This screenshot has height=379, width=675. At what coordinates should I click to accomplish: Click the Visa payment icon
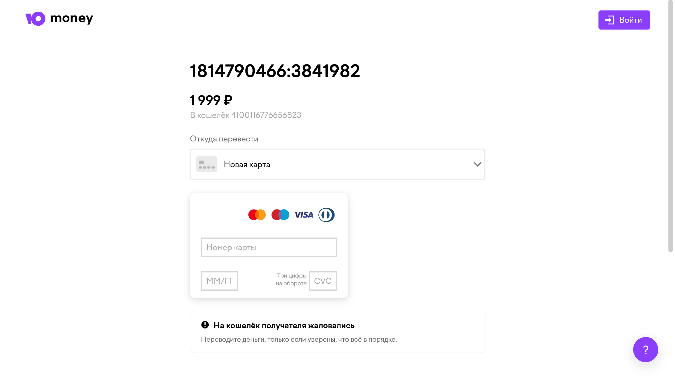point(303,215)
